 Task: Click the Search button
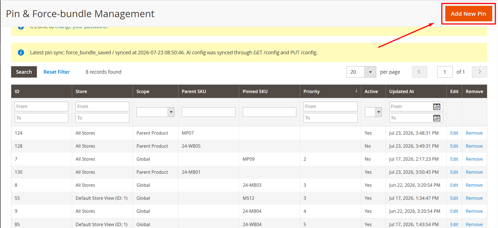click(24, 72)
